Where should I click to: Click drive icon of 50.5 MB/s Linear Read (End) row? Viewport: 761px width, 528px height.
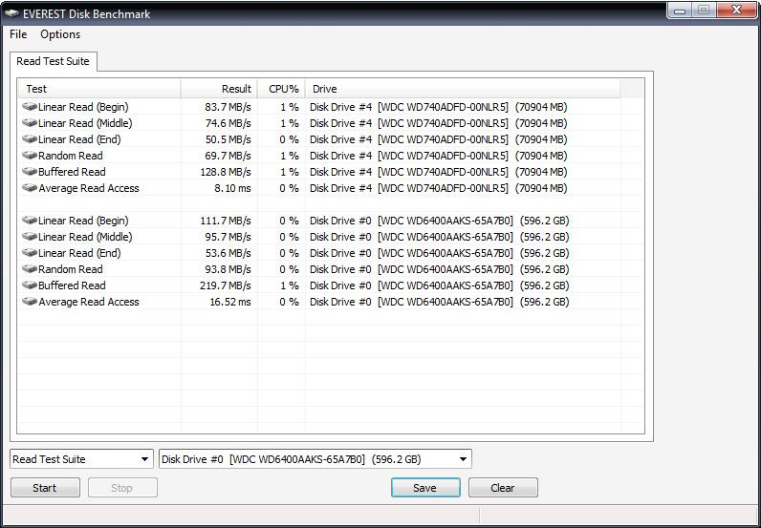(30, 139)
